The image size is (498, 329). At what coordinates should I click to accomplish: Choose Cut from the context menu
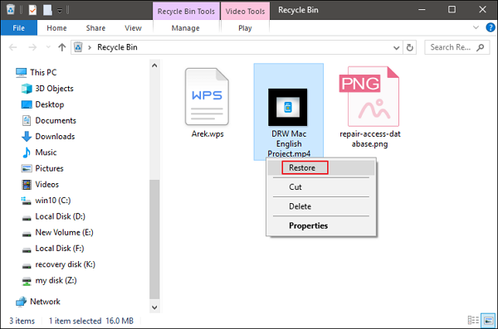click(x=321, y=186)
